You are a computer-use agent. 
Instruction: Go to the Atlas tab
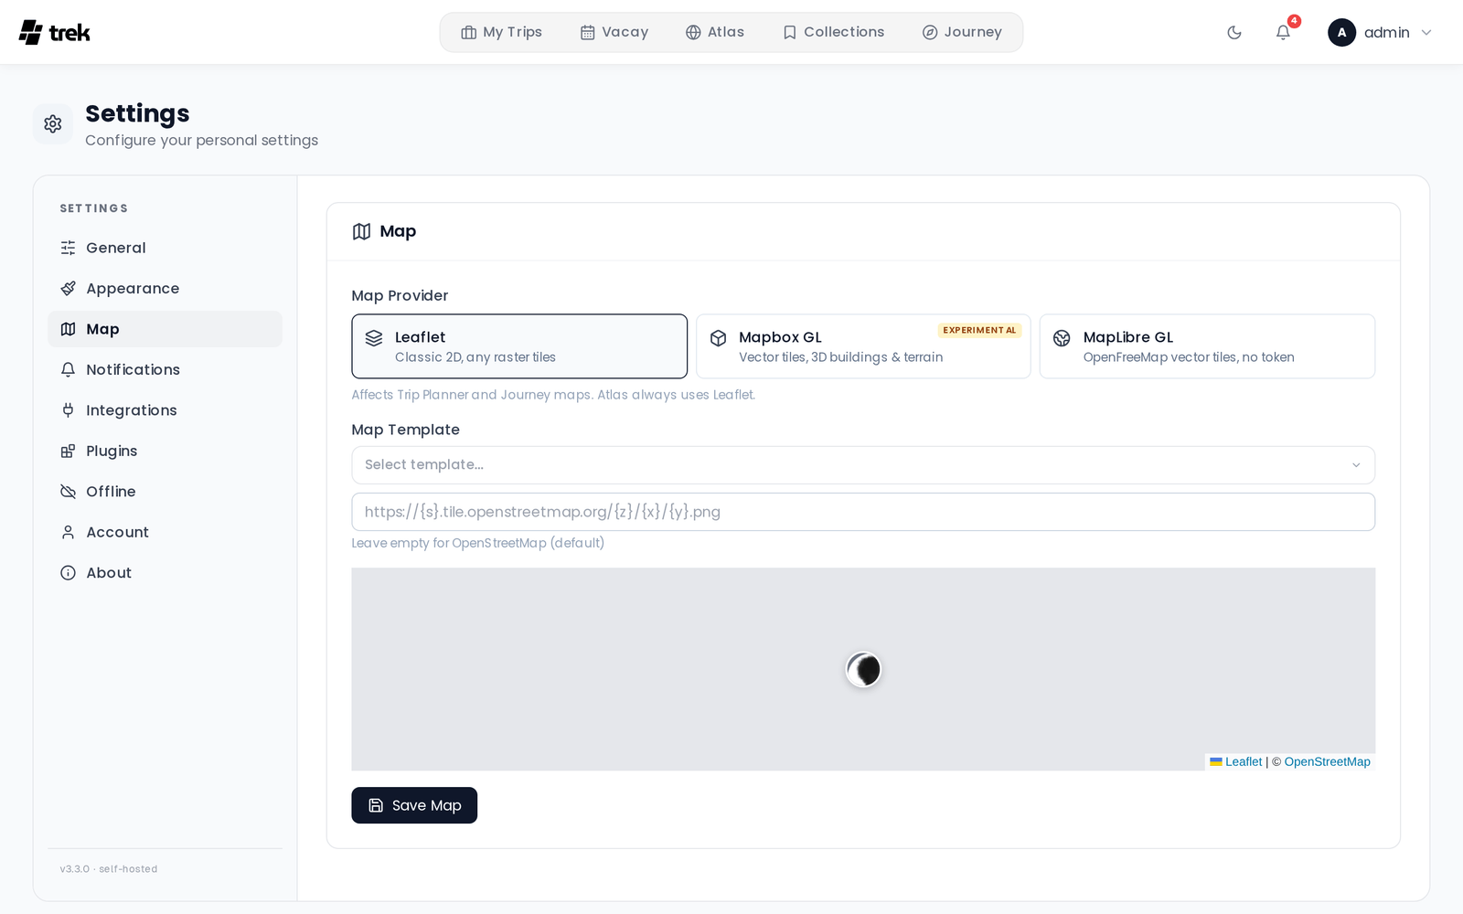pyautogui.click(x=715, y=32)
